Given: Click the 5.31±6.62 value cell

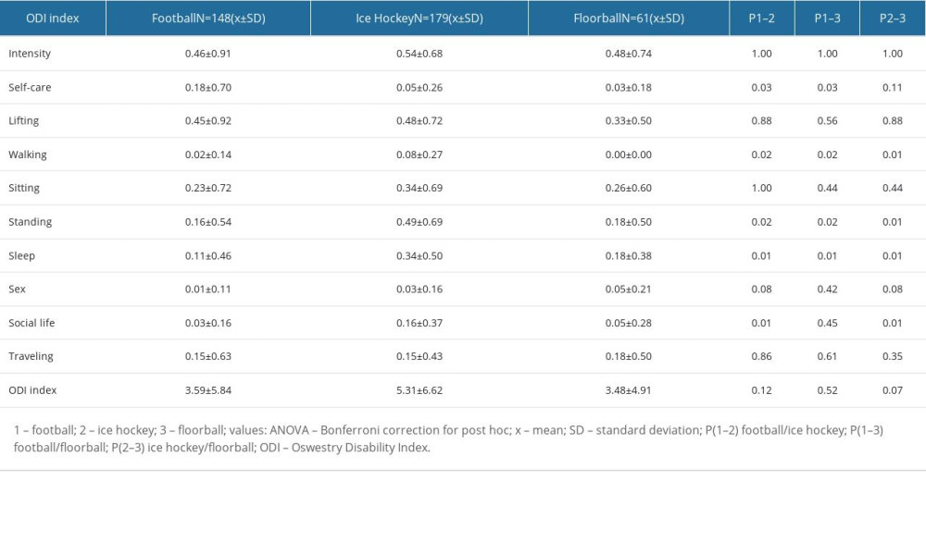Looking at the screenshot, I should pos(419,389).
